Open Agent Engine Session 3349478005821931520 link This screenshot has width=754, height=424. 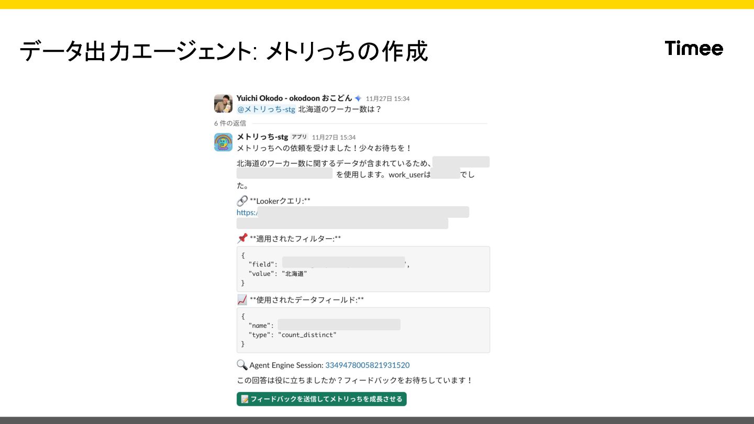[367, 365]
